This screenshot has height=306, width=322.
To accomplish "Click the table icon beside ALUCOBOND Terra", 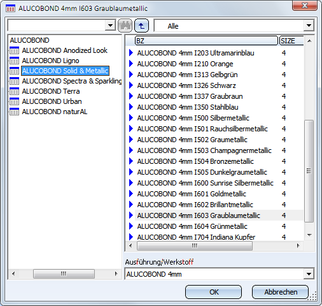I will (x=14, y=91).
